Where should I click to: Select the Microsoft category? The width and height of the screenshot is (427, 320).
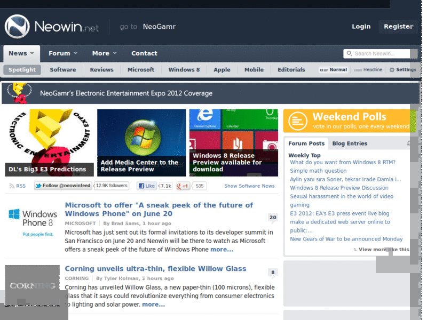point(141,70)
